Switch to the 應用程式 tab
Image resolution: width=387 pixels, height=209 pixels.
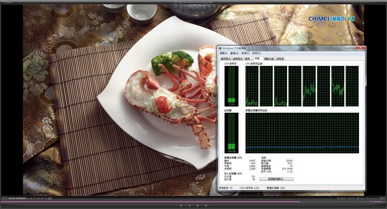(225, 59)
